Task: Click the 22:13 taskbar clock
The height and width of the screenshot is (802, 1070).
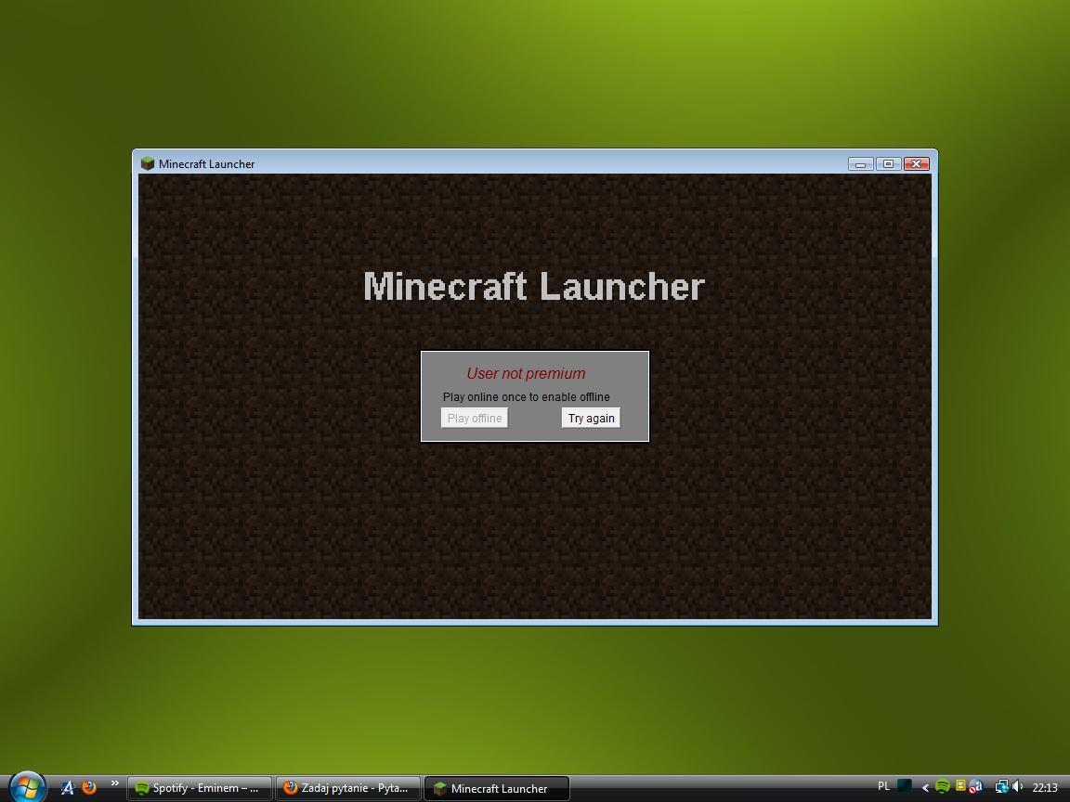Action: click(1045, 788)
